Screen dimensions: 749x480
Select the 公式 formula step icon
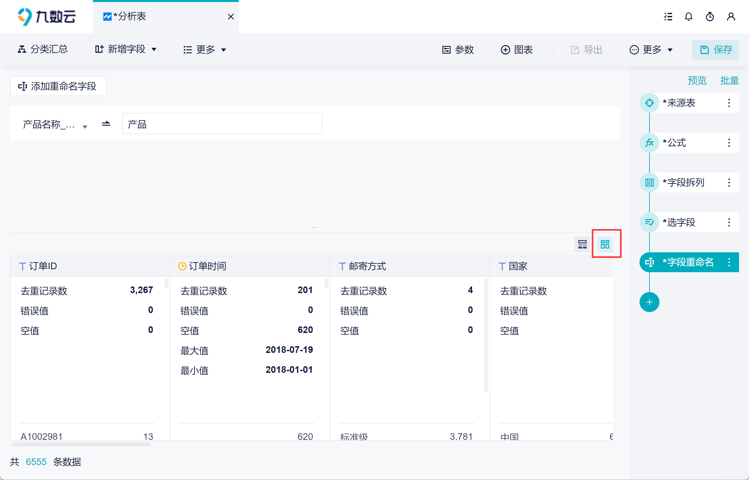pyautogui.click(x=649, y=143)
